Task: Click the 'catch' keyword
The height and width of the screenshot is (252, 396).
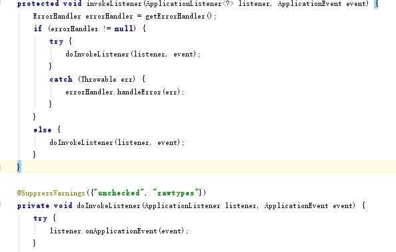Action: [61, 79]
